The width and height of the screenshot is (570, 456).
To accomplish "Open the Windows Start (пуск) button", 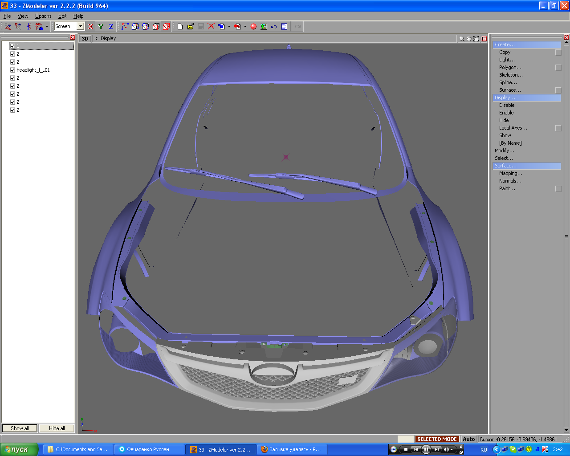I will (19, 450).
